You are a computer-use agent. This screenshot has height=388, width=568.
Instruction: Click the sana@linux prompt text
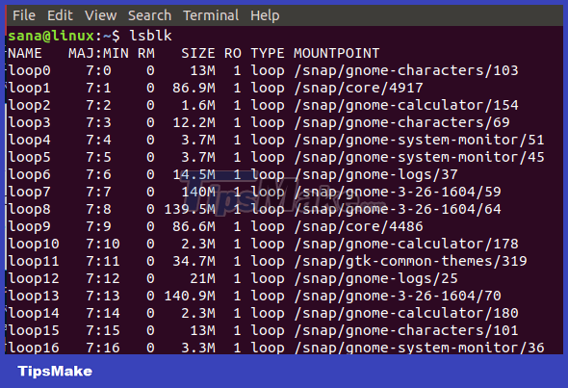51,36
